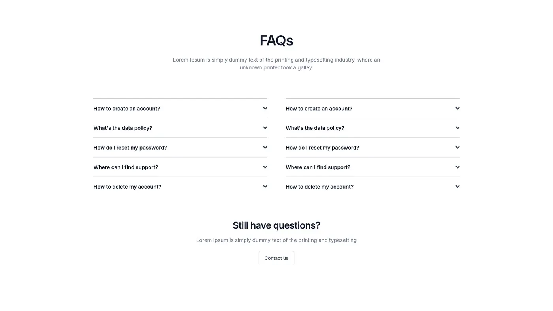The image size is (553, 311).
Task: Click the arrow next to right-column "How do I reset my password?"
Action: pyautogui.click(x=457, y=148)
